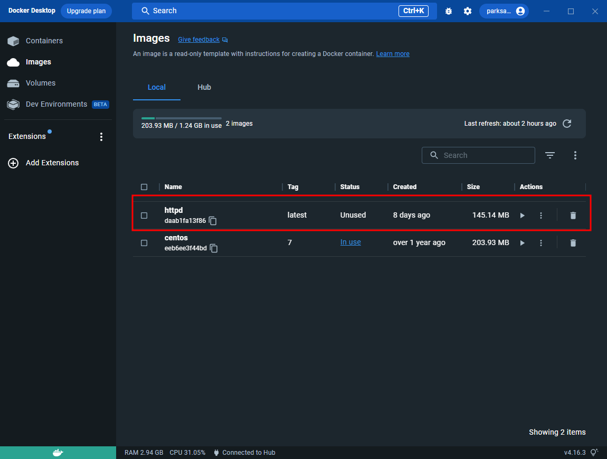Sort by the Name column header

pyautogui.click(x=173, y=186)
